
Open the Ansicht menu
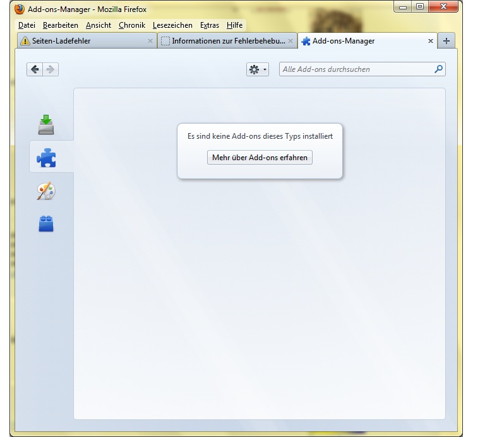click(x=99, y=25)
